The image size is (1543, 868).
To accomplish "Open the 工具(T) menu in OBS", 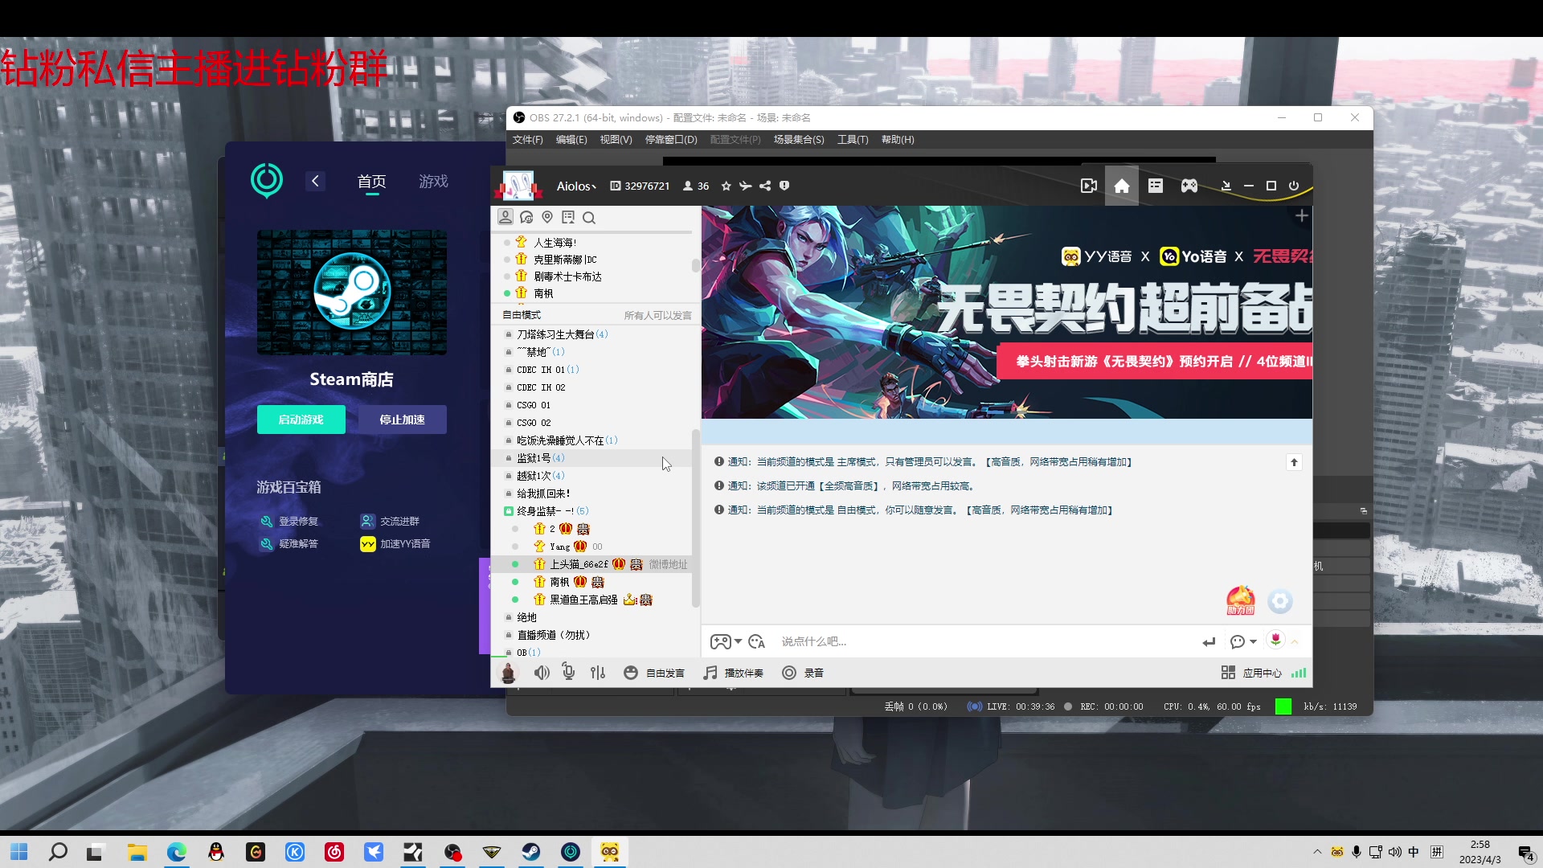I will tap(852, 139).
